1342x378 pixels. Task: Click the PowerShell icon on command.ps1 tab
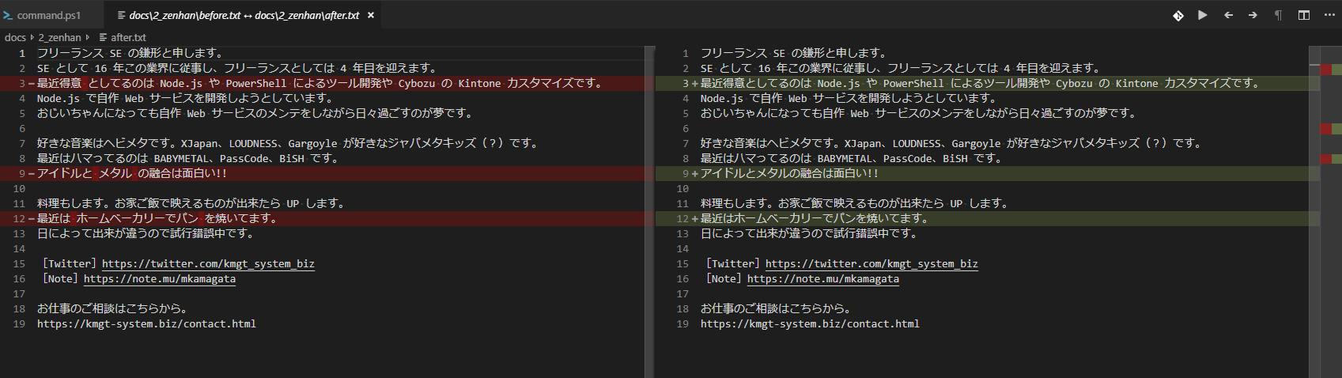[x=8, y=15]
